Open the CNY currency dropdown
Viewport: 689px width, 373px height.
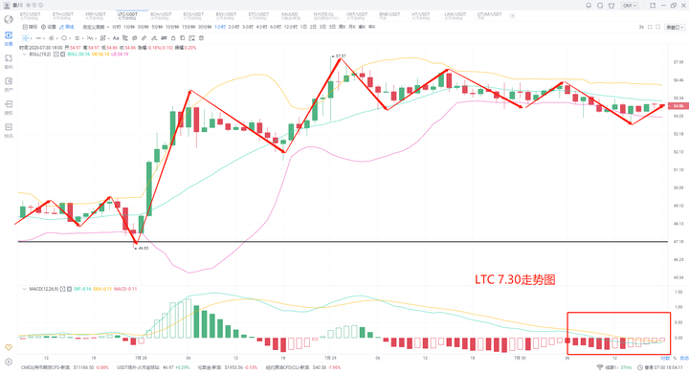630,6
